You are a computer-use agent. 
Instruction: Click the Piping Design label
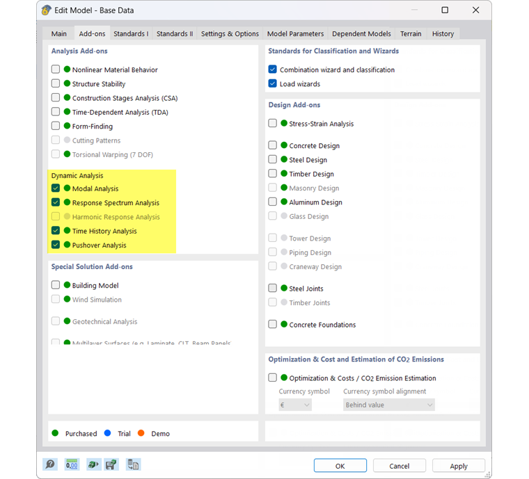coord(310,252)
